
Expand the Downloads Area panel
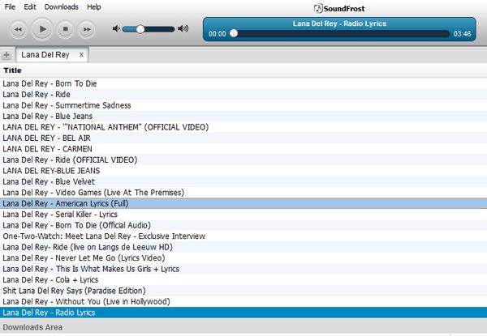(32, 328)
